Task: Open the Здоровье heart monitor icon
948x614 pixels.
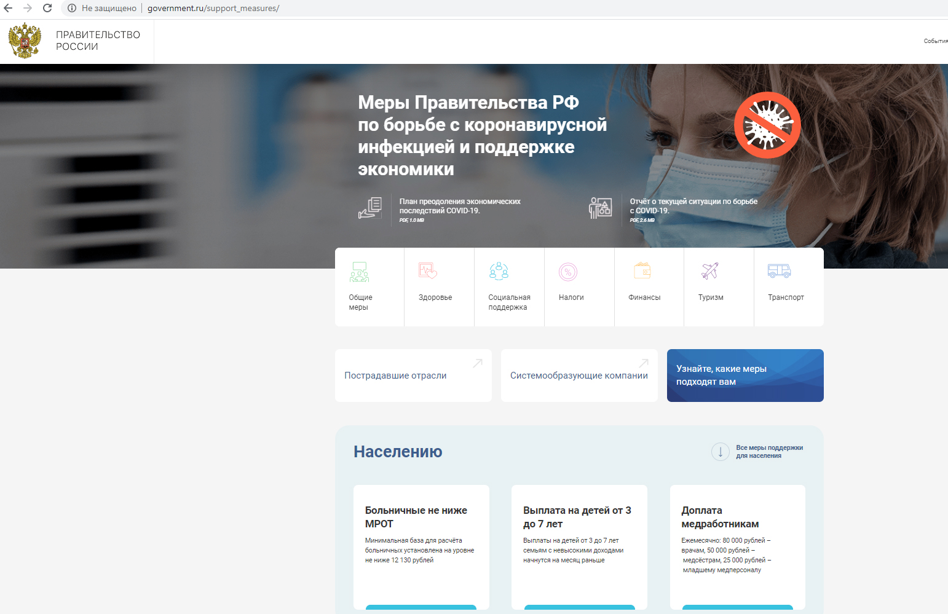Action: pyautogui.click(x=428, y=270)
